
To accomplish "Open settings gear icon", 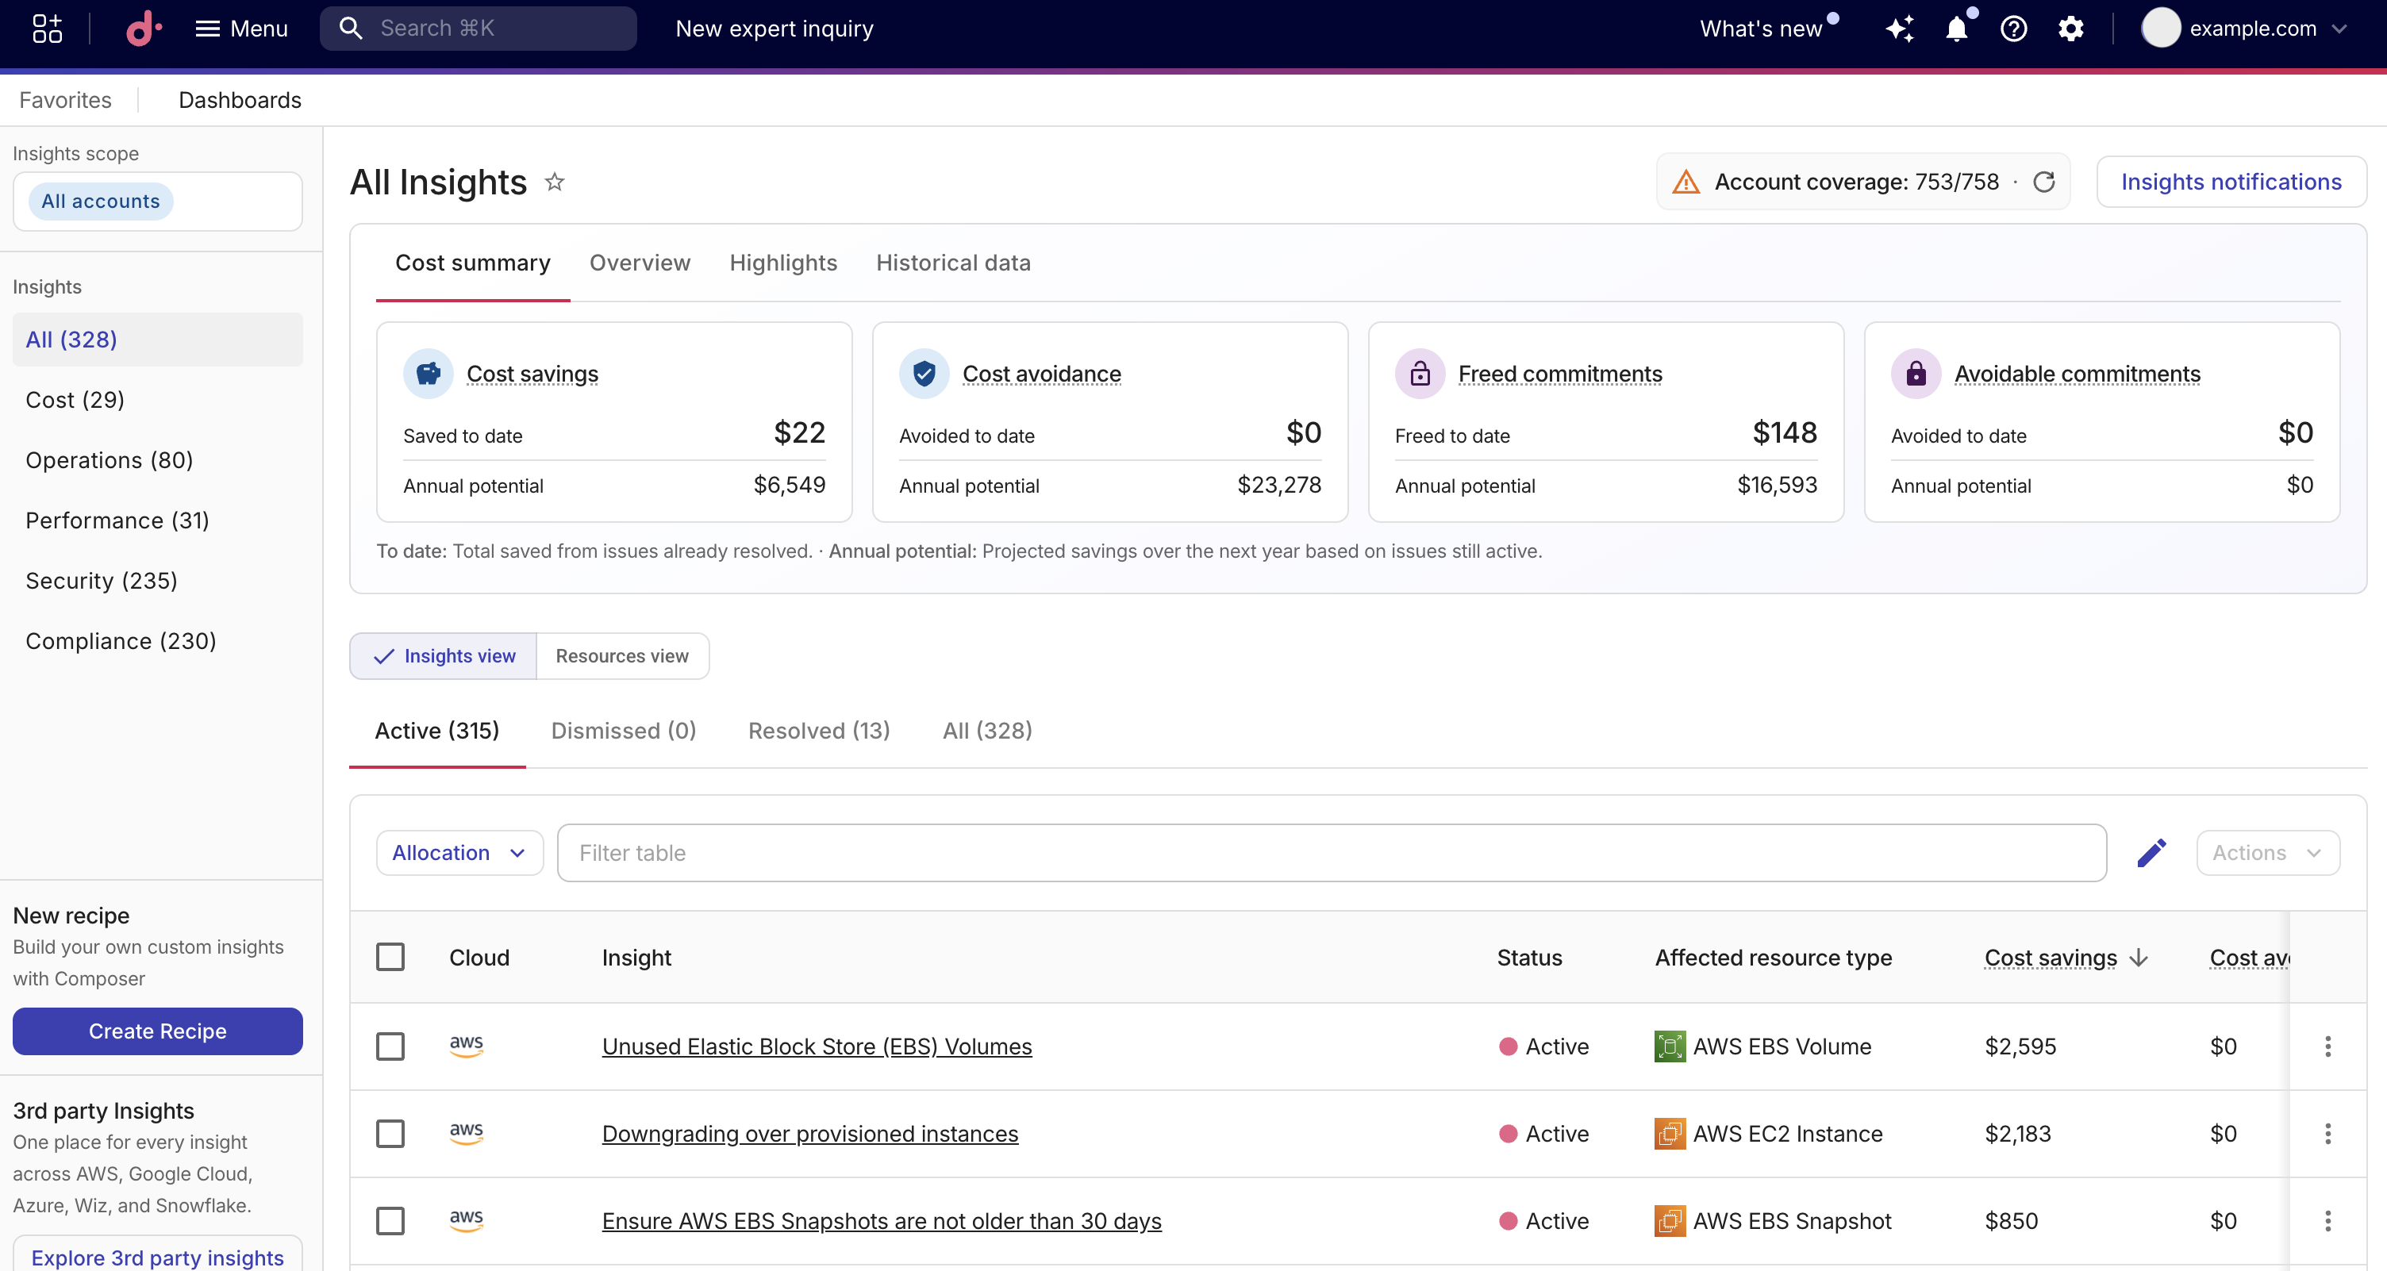I will coord(2070,29).
